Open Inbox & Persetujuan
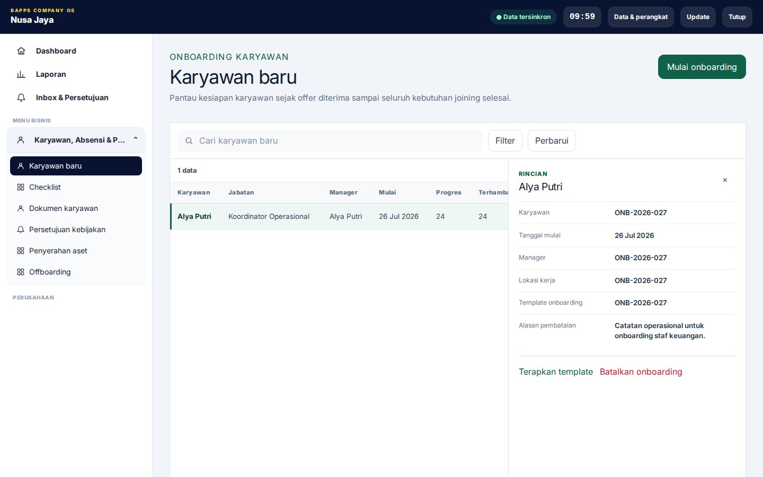Screen dimensions: 763x477 tap(76, 98)
